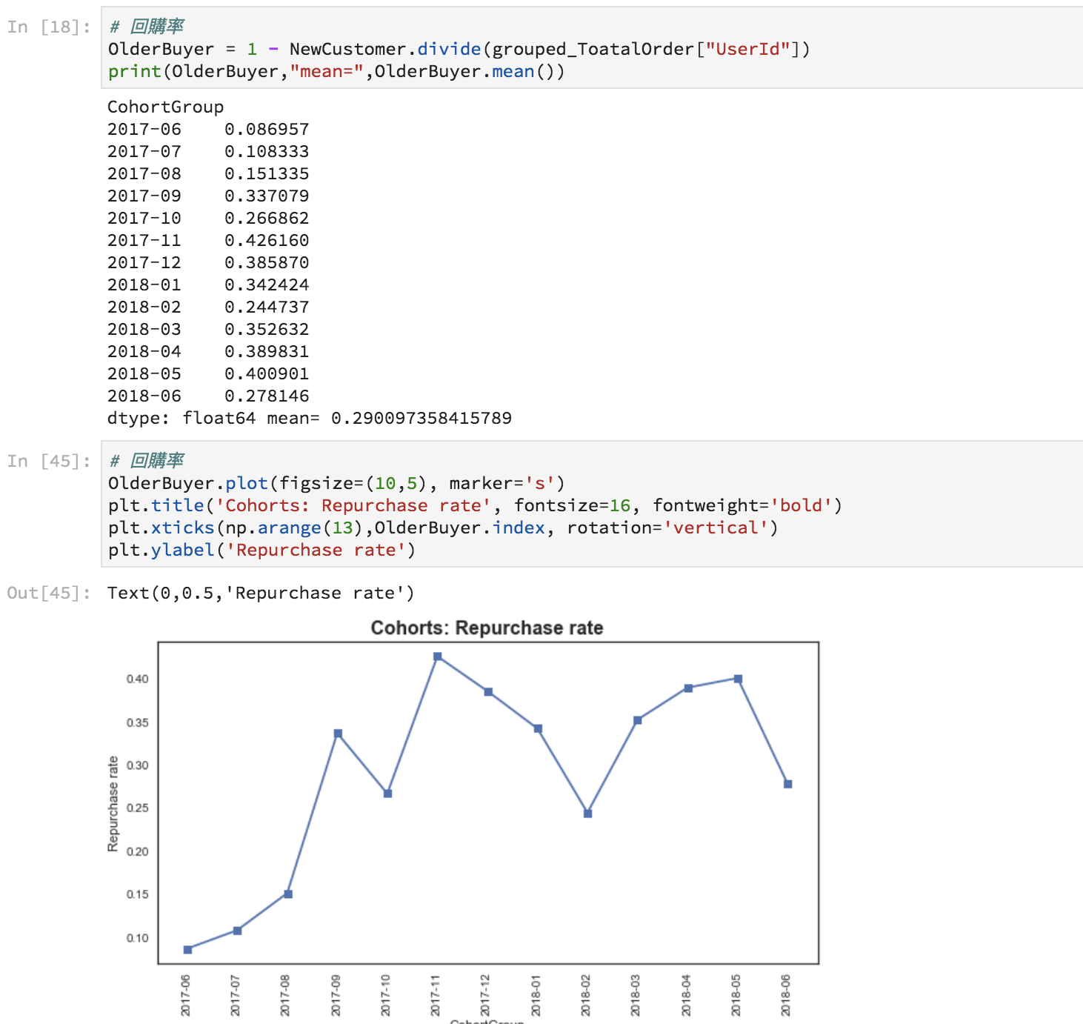Click the 2017-11 peak data marker

pyautogui.click(x=438, y=656)
